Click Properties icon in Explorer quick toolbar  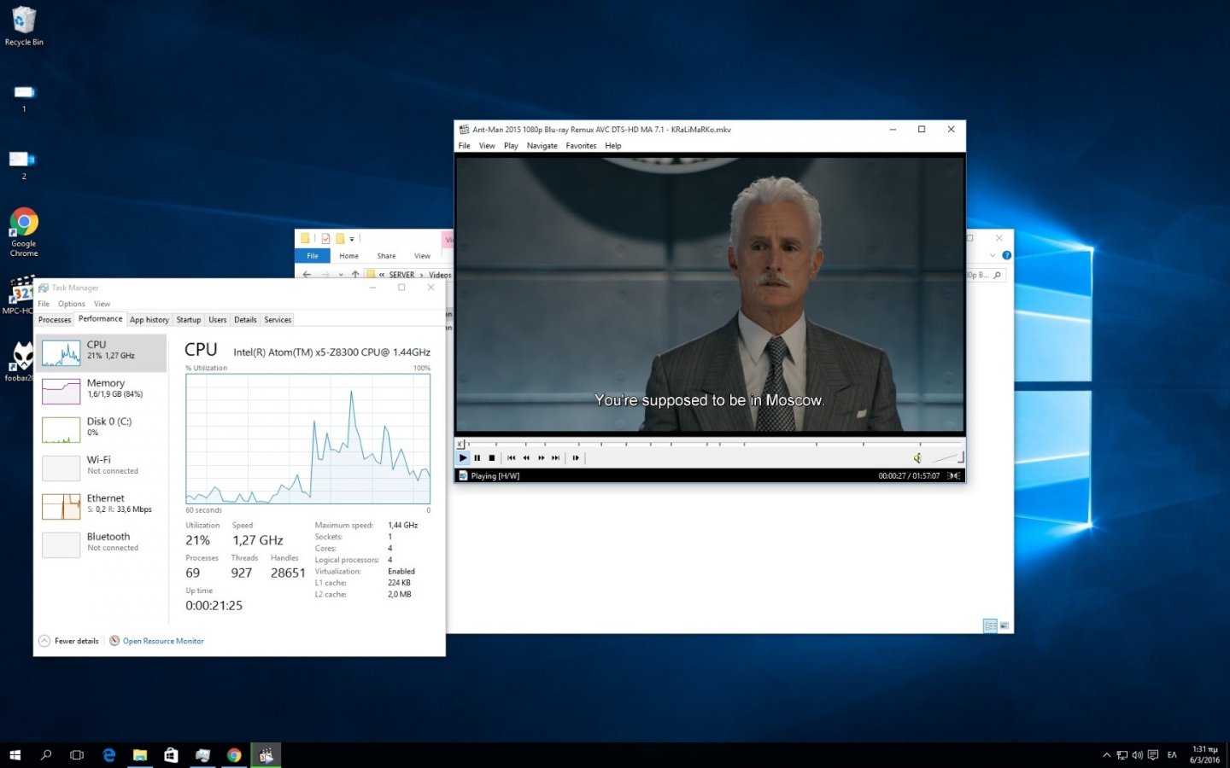click(x=325, y=239)
